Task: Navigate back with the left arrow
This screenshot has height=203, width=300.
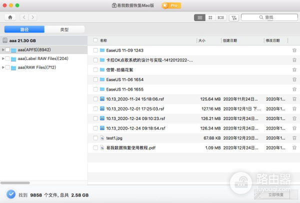Action: click(24, 17)
